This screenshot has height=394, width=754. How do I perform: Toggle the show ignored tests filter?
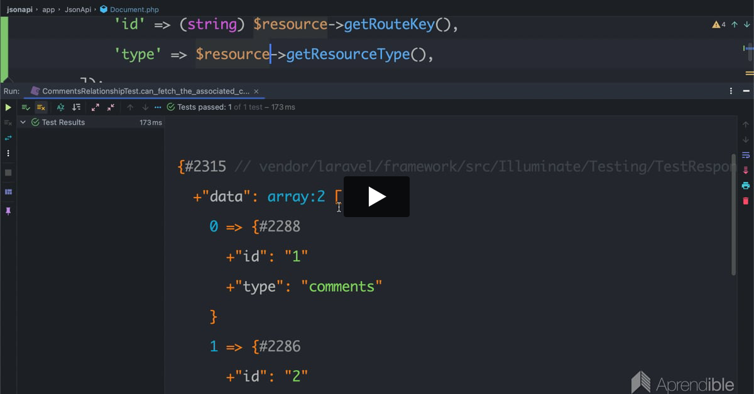(x=41, y=107)
